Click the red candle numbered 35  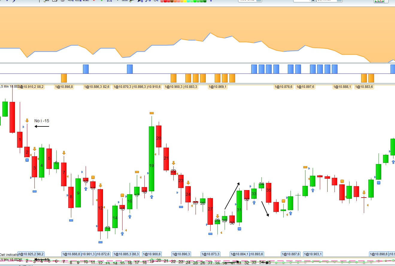click(269, 193)
